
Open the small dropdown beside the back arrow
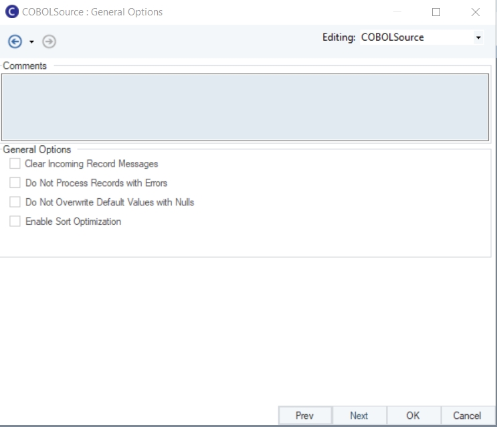click(x=31, y=42)
